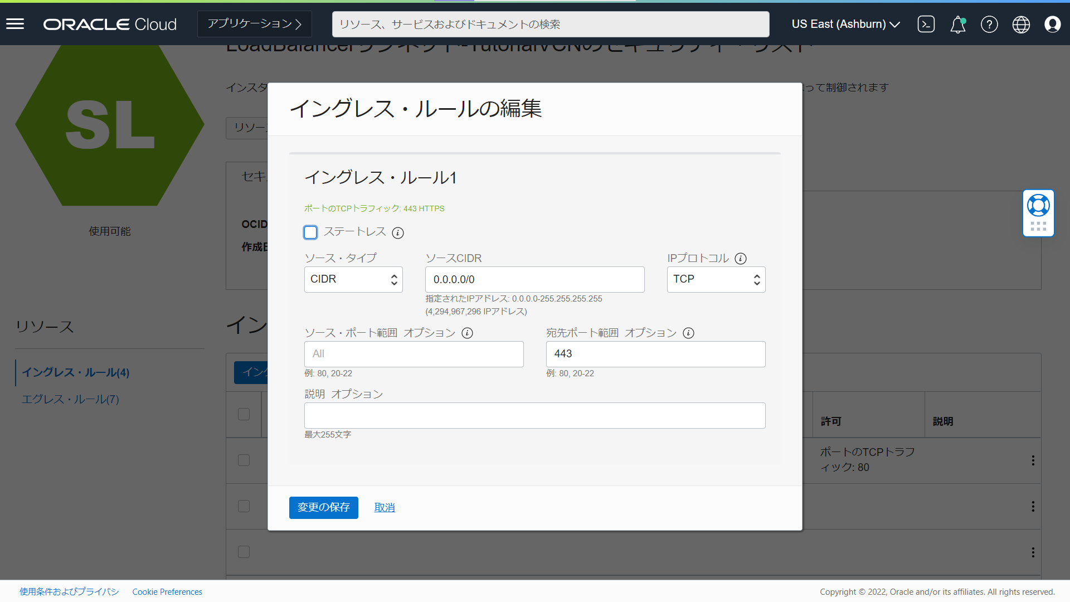The width and height of the screenshot is (1070, 602).
Task: Open the help question mark menu
Action: [990, 24]
